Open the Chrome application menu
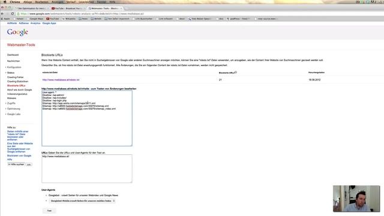This screenshot has width=384, height=216. 15,2
